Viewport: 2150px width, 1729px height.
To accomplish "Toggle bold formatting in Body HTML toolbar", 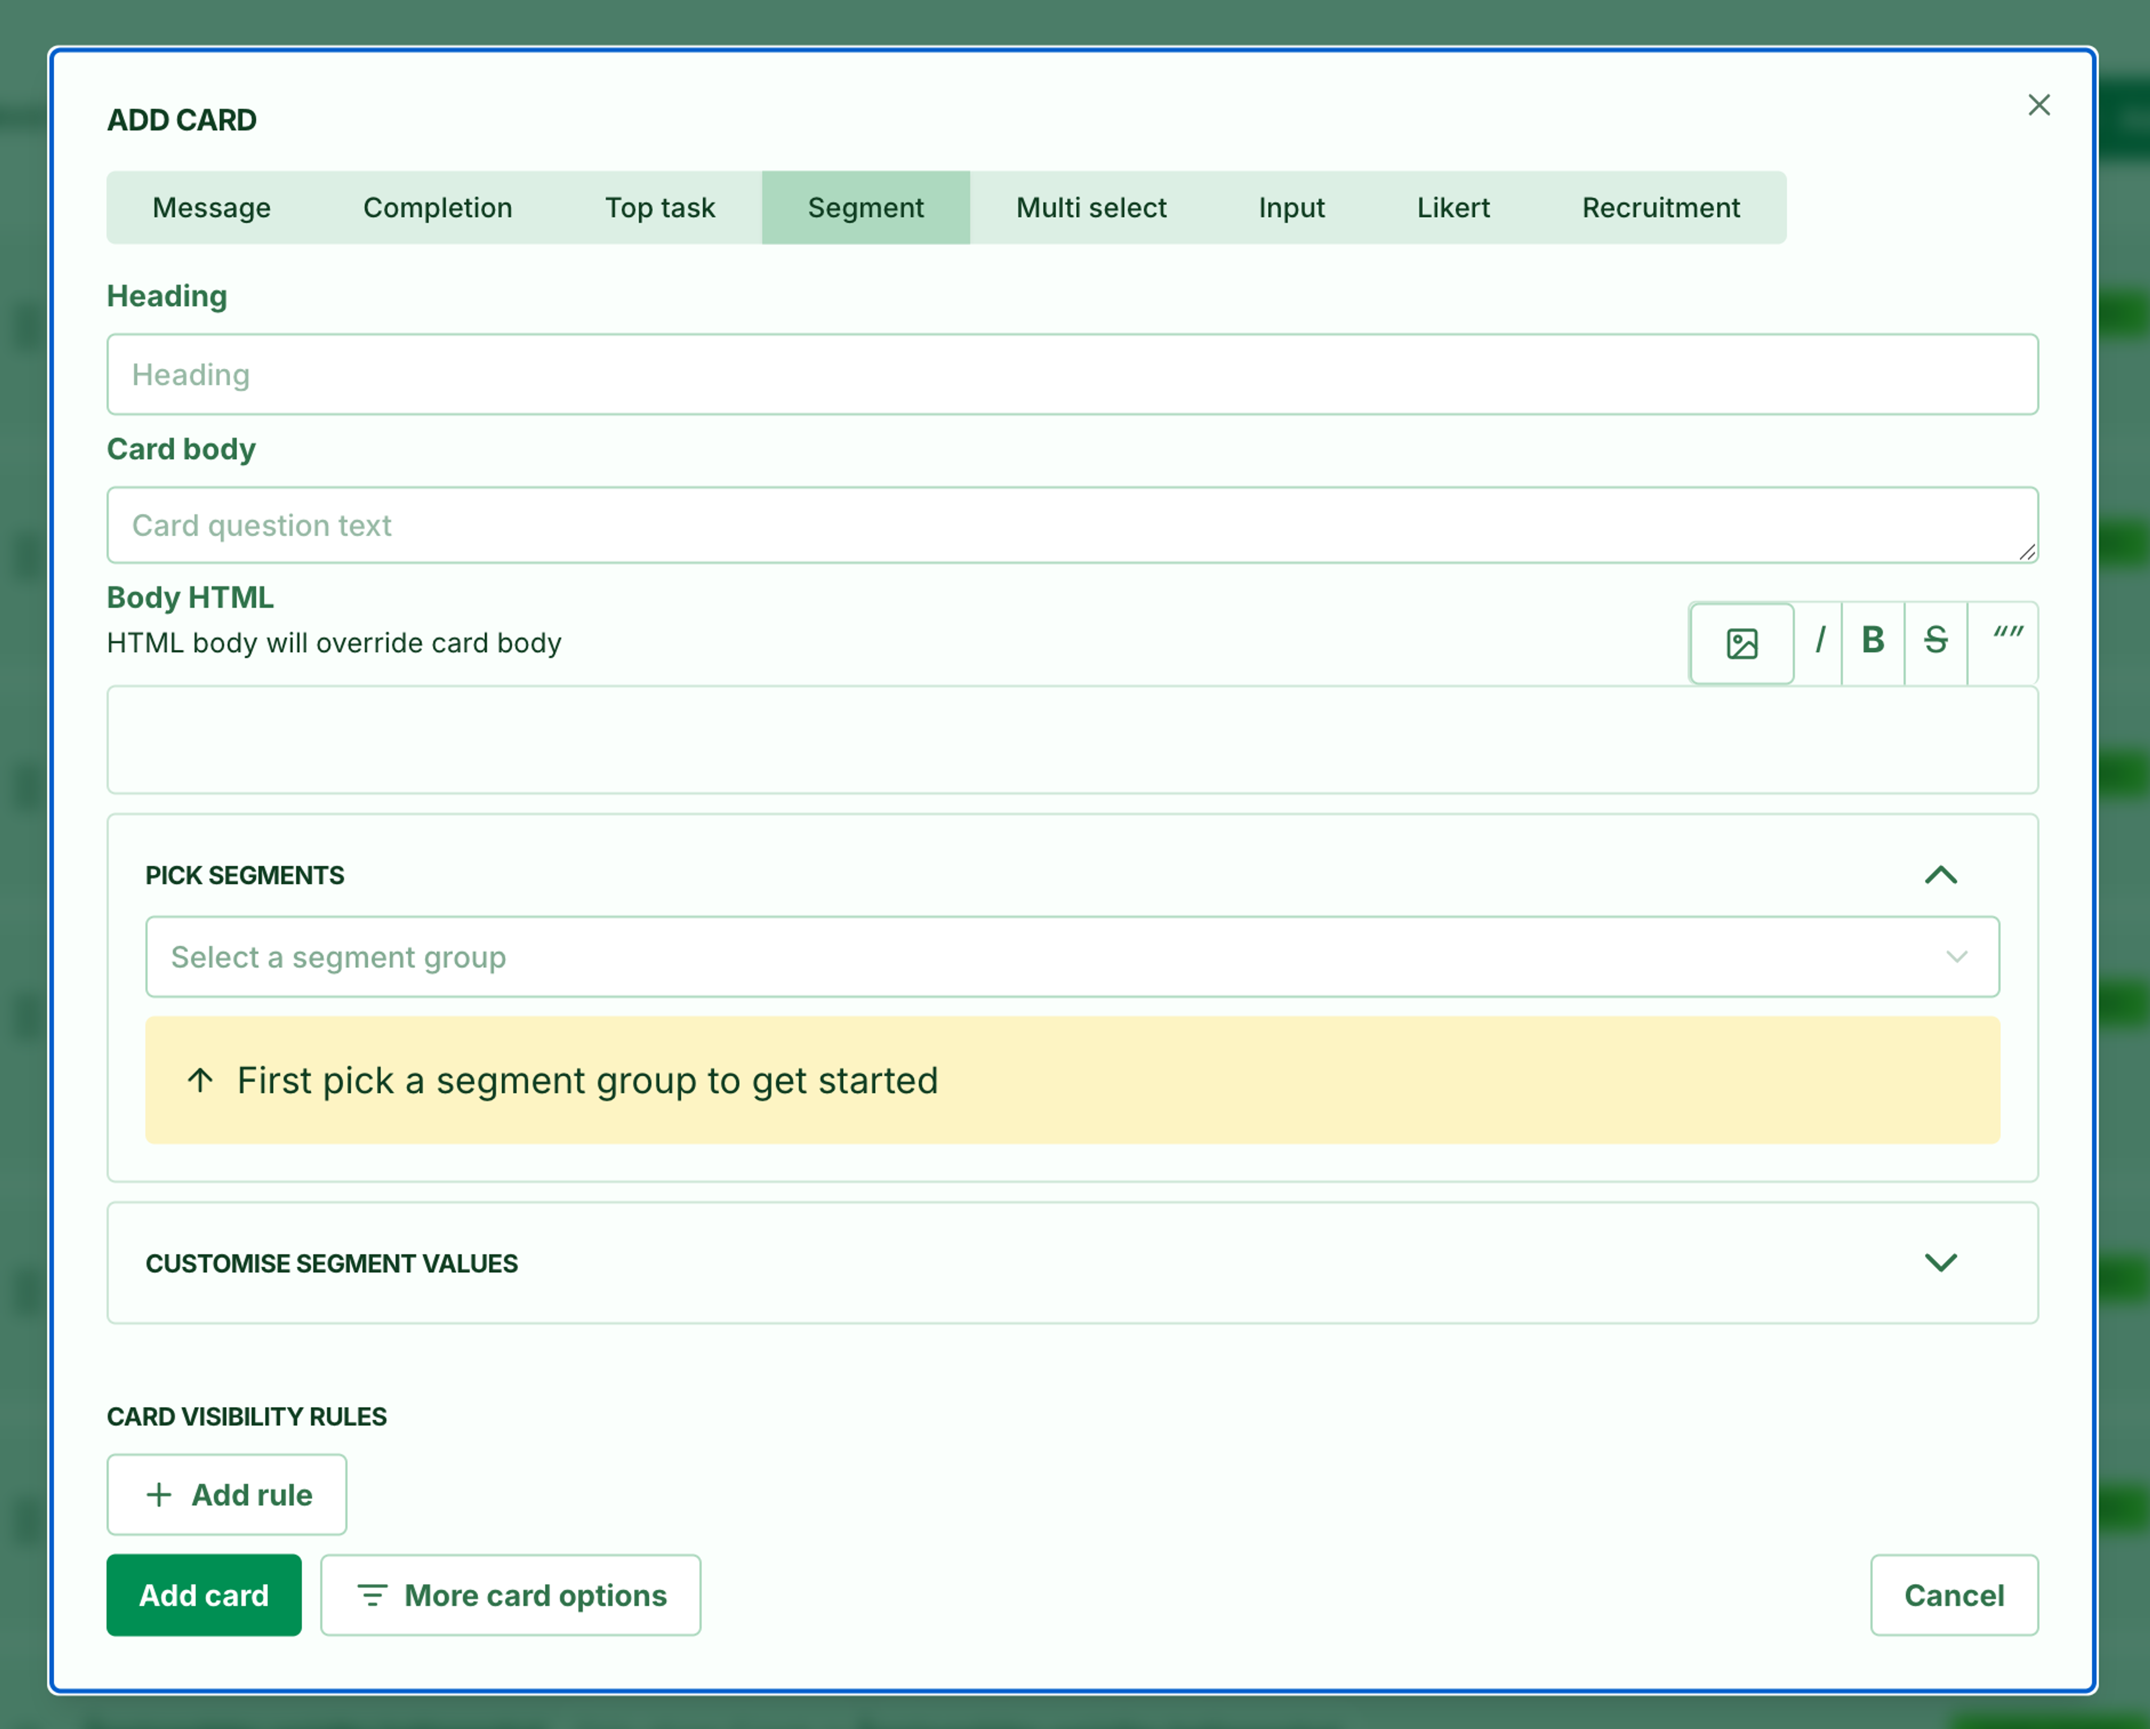I will (1873, 641).
